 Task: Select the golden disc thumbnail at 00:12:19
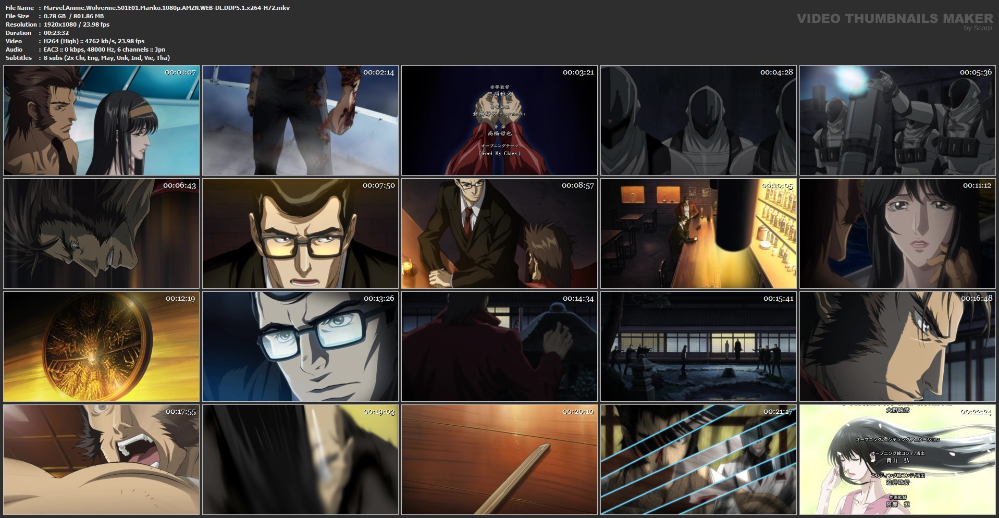coord(102,347)
